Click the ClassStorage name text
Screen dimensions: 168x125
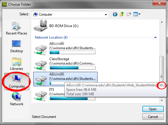coord(59,59)
